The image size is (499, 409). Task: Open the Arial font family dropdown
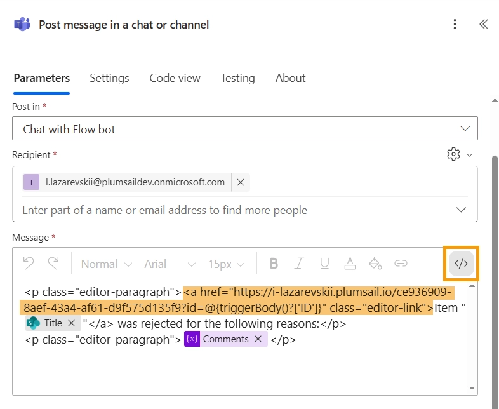pyautogui.click(x=170, y=264)
